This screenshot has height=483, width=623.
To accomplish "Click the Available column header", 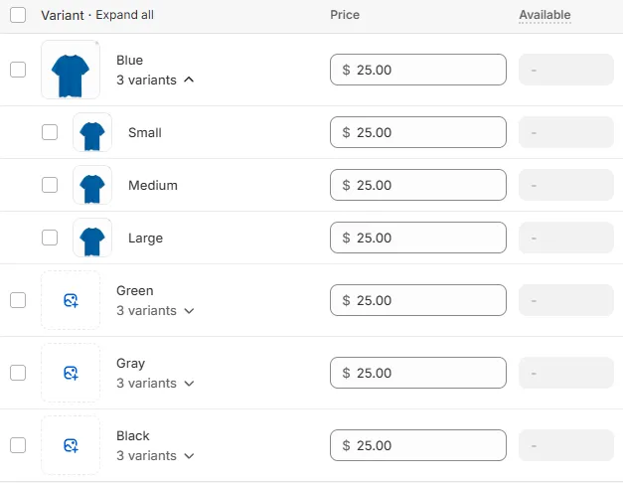I will 545,15.
